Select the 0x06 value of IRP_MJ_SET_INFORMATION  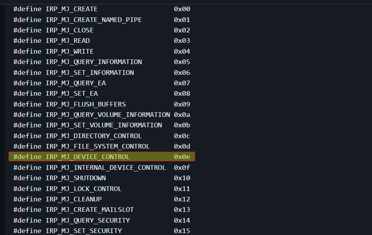(182, 73)
